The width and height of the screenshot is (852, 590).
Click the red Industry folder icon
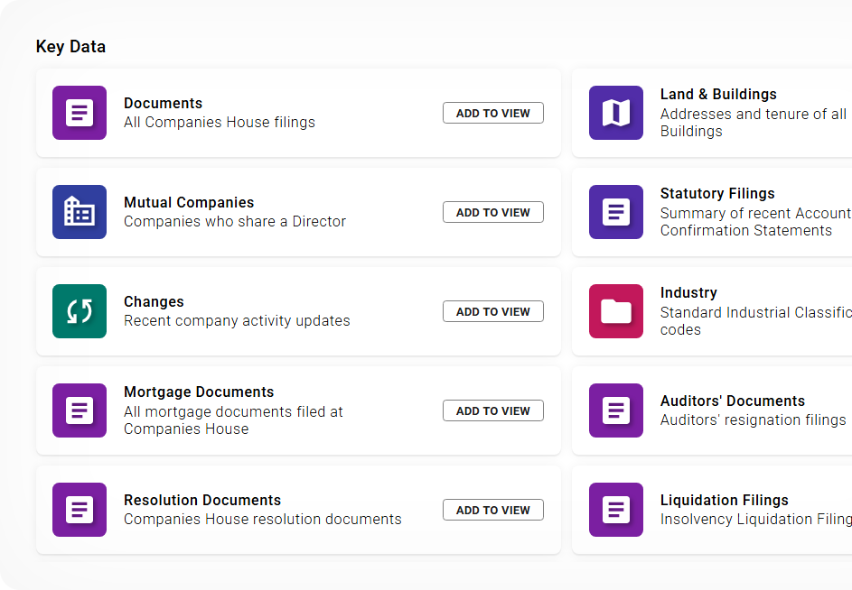coord(616,311)
